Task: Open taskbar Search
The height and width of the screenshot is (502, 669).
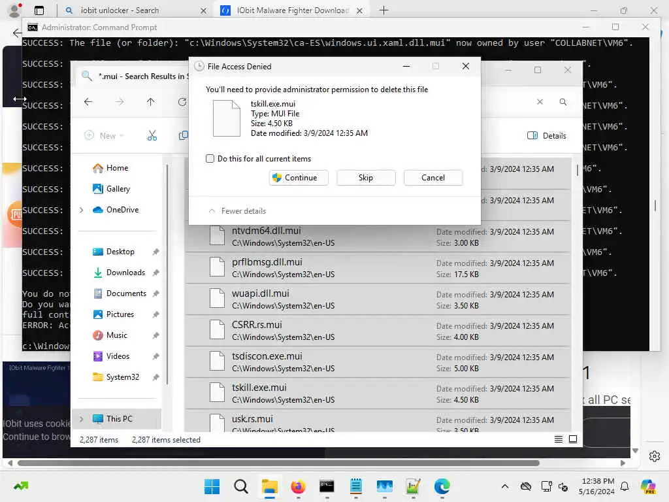Action: pos(240,486)
